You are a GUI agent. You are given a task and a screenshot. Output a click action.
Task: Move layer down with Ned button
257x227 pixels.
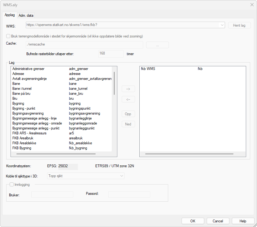coord(128,124)
